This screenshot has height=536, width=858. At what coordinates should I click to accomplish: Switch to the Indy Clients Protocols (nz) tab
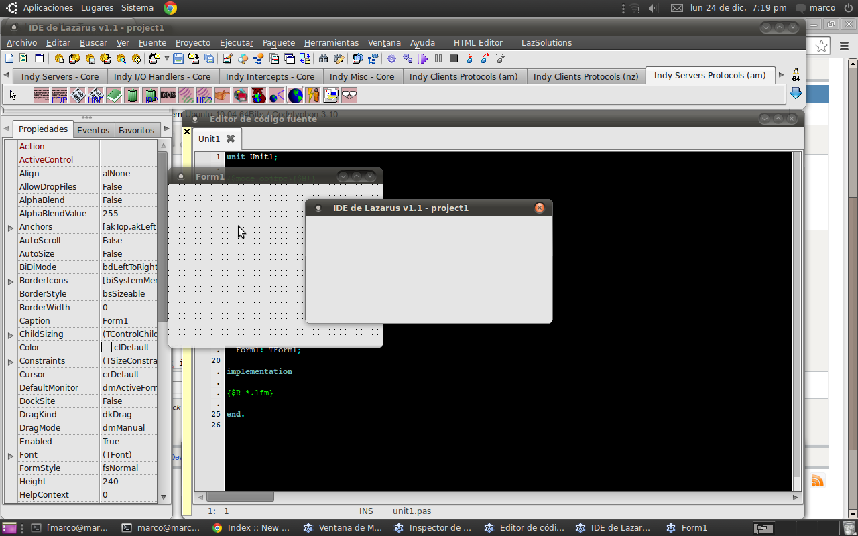[586, 76]
